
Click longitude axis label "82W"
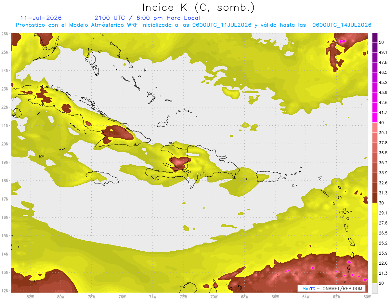pyautogui.click(x=30, y=296)
